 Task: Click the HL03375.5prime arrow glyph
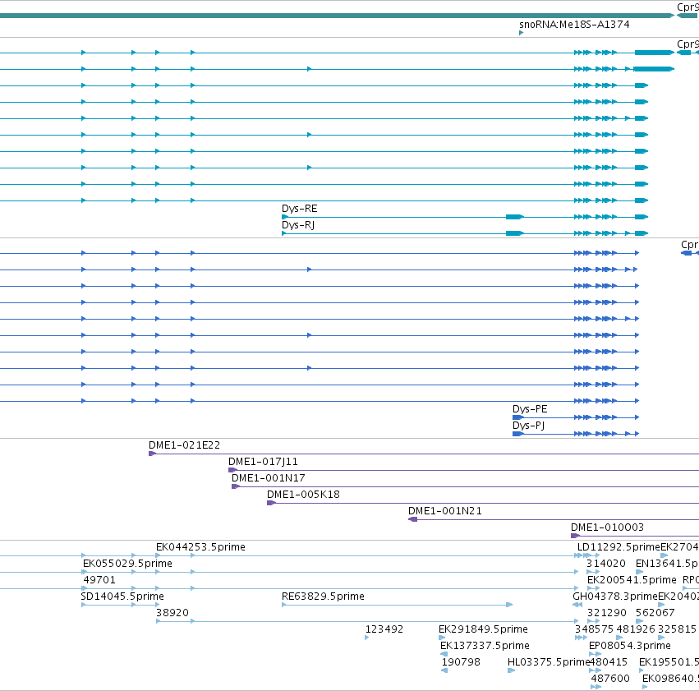512,670
